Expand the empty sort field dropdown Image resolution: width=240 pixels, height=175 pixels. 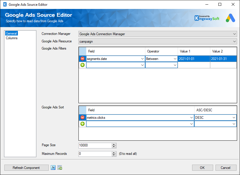point(191,124)
